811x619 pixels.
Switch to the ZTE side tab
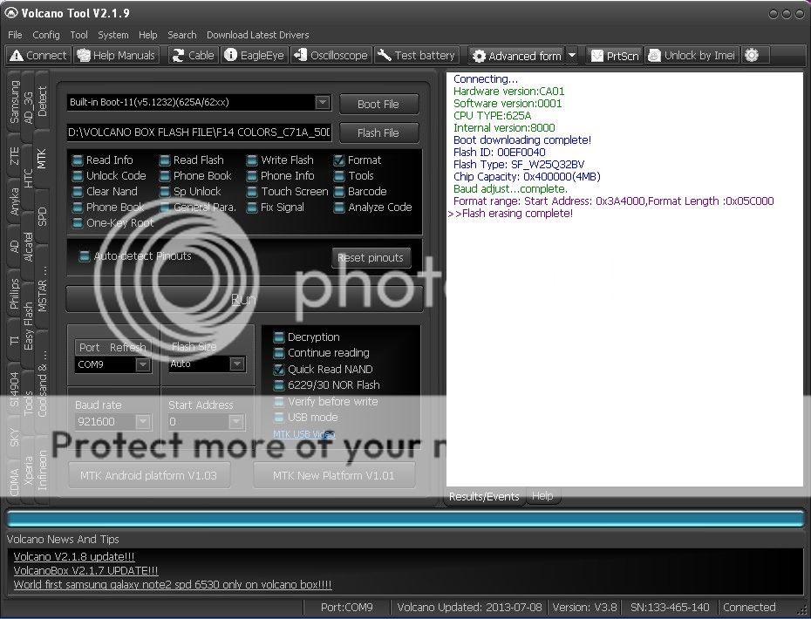[14, 156]
